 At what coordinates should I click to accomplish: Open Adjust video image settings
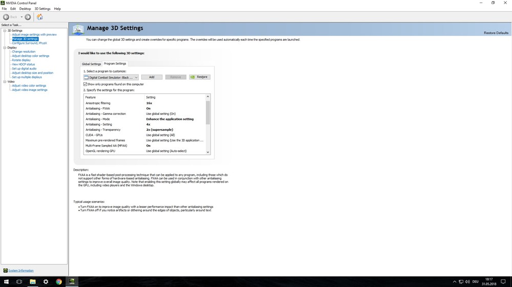click(x=30, y=89)
